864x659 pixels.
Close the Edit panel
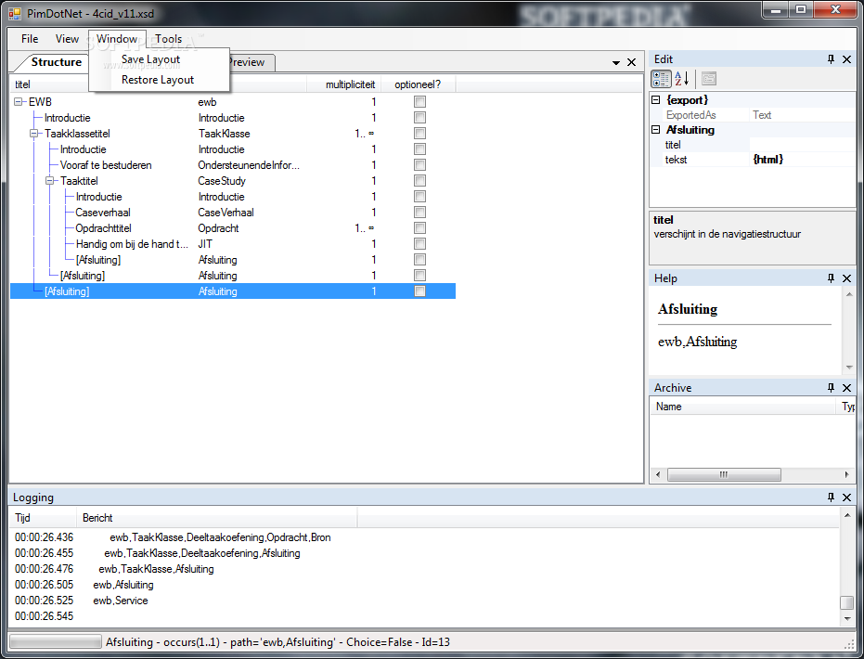(847, 59)
